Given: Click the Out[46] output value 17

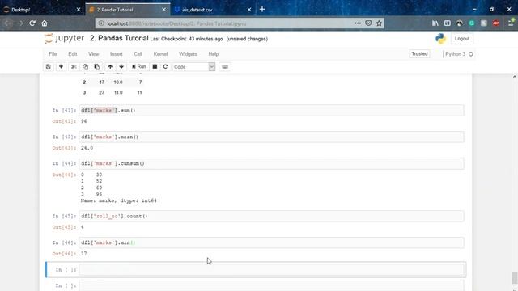Looking at the screenshot, I should click(84, 254).
